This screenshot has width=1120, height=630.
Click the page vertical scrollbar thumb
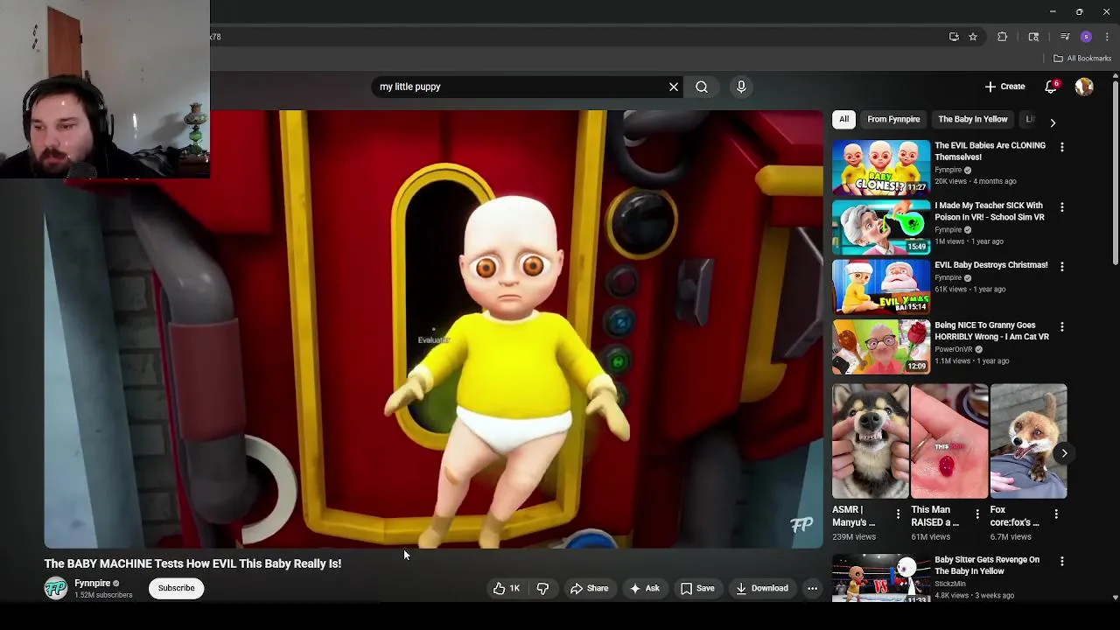(x=1115, y=175)
